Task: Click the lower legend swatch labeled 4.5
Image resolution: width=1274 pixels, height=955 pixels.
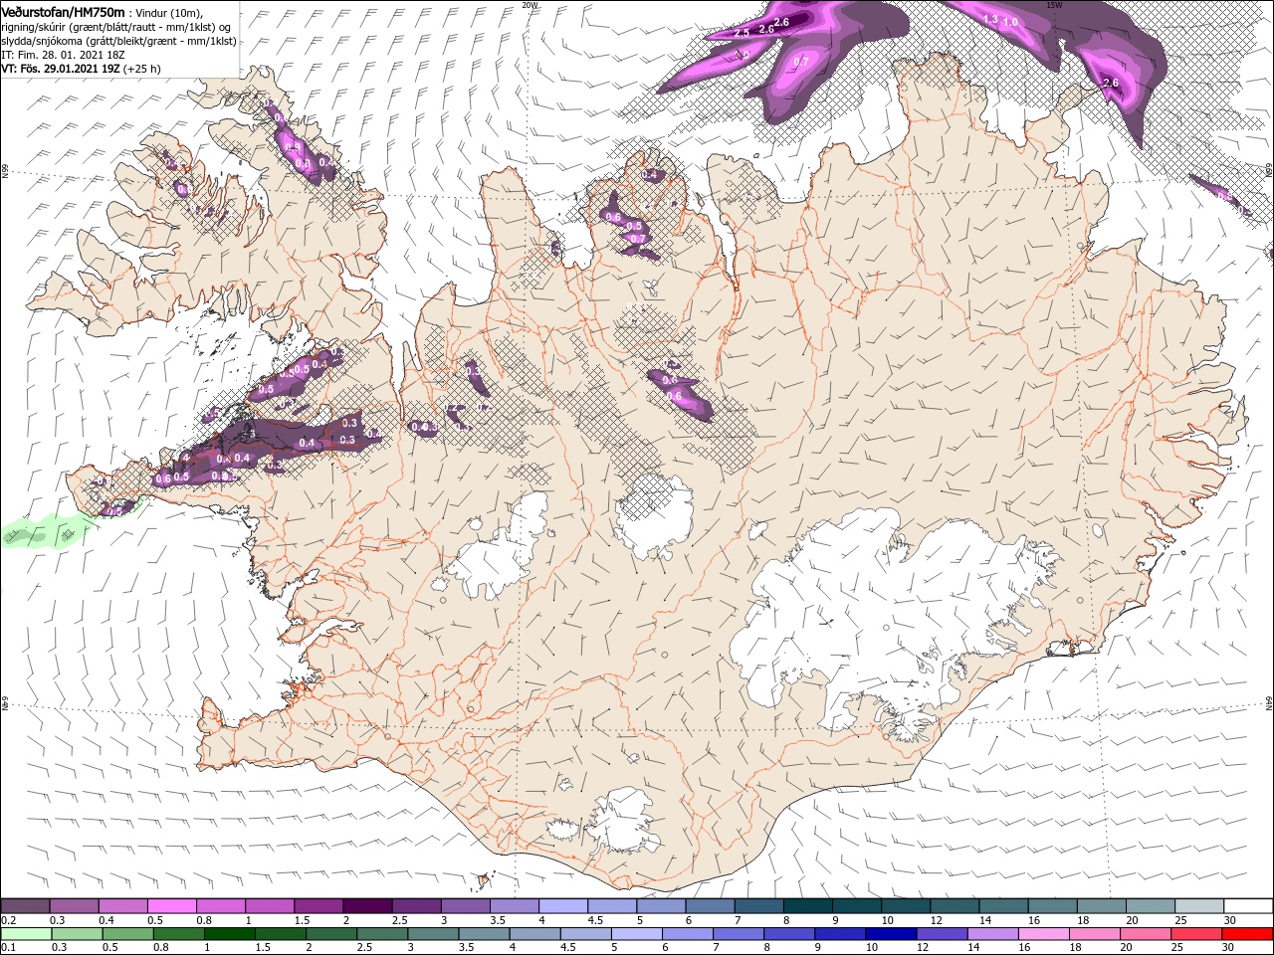Action: (x=586, y=934)
